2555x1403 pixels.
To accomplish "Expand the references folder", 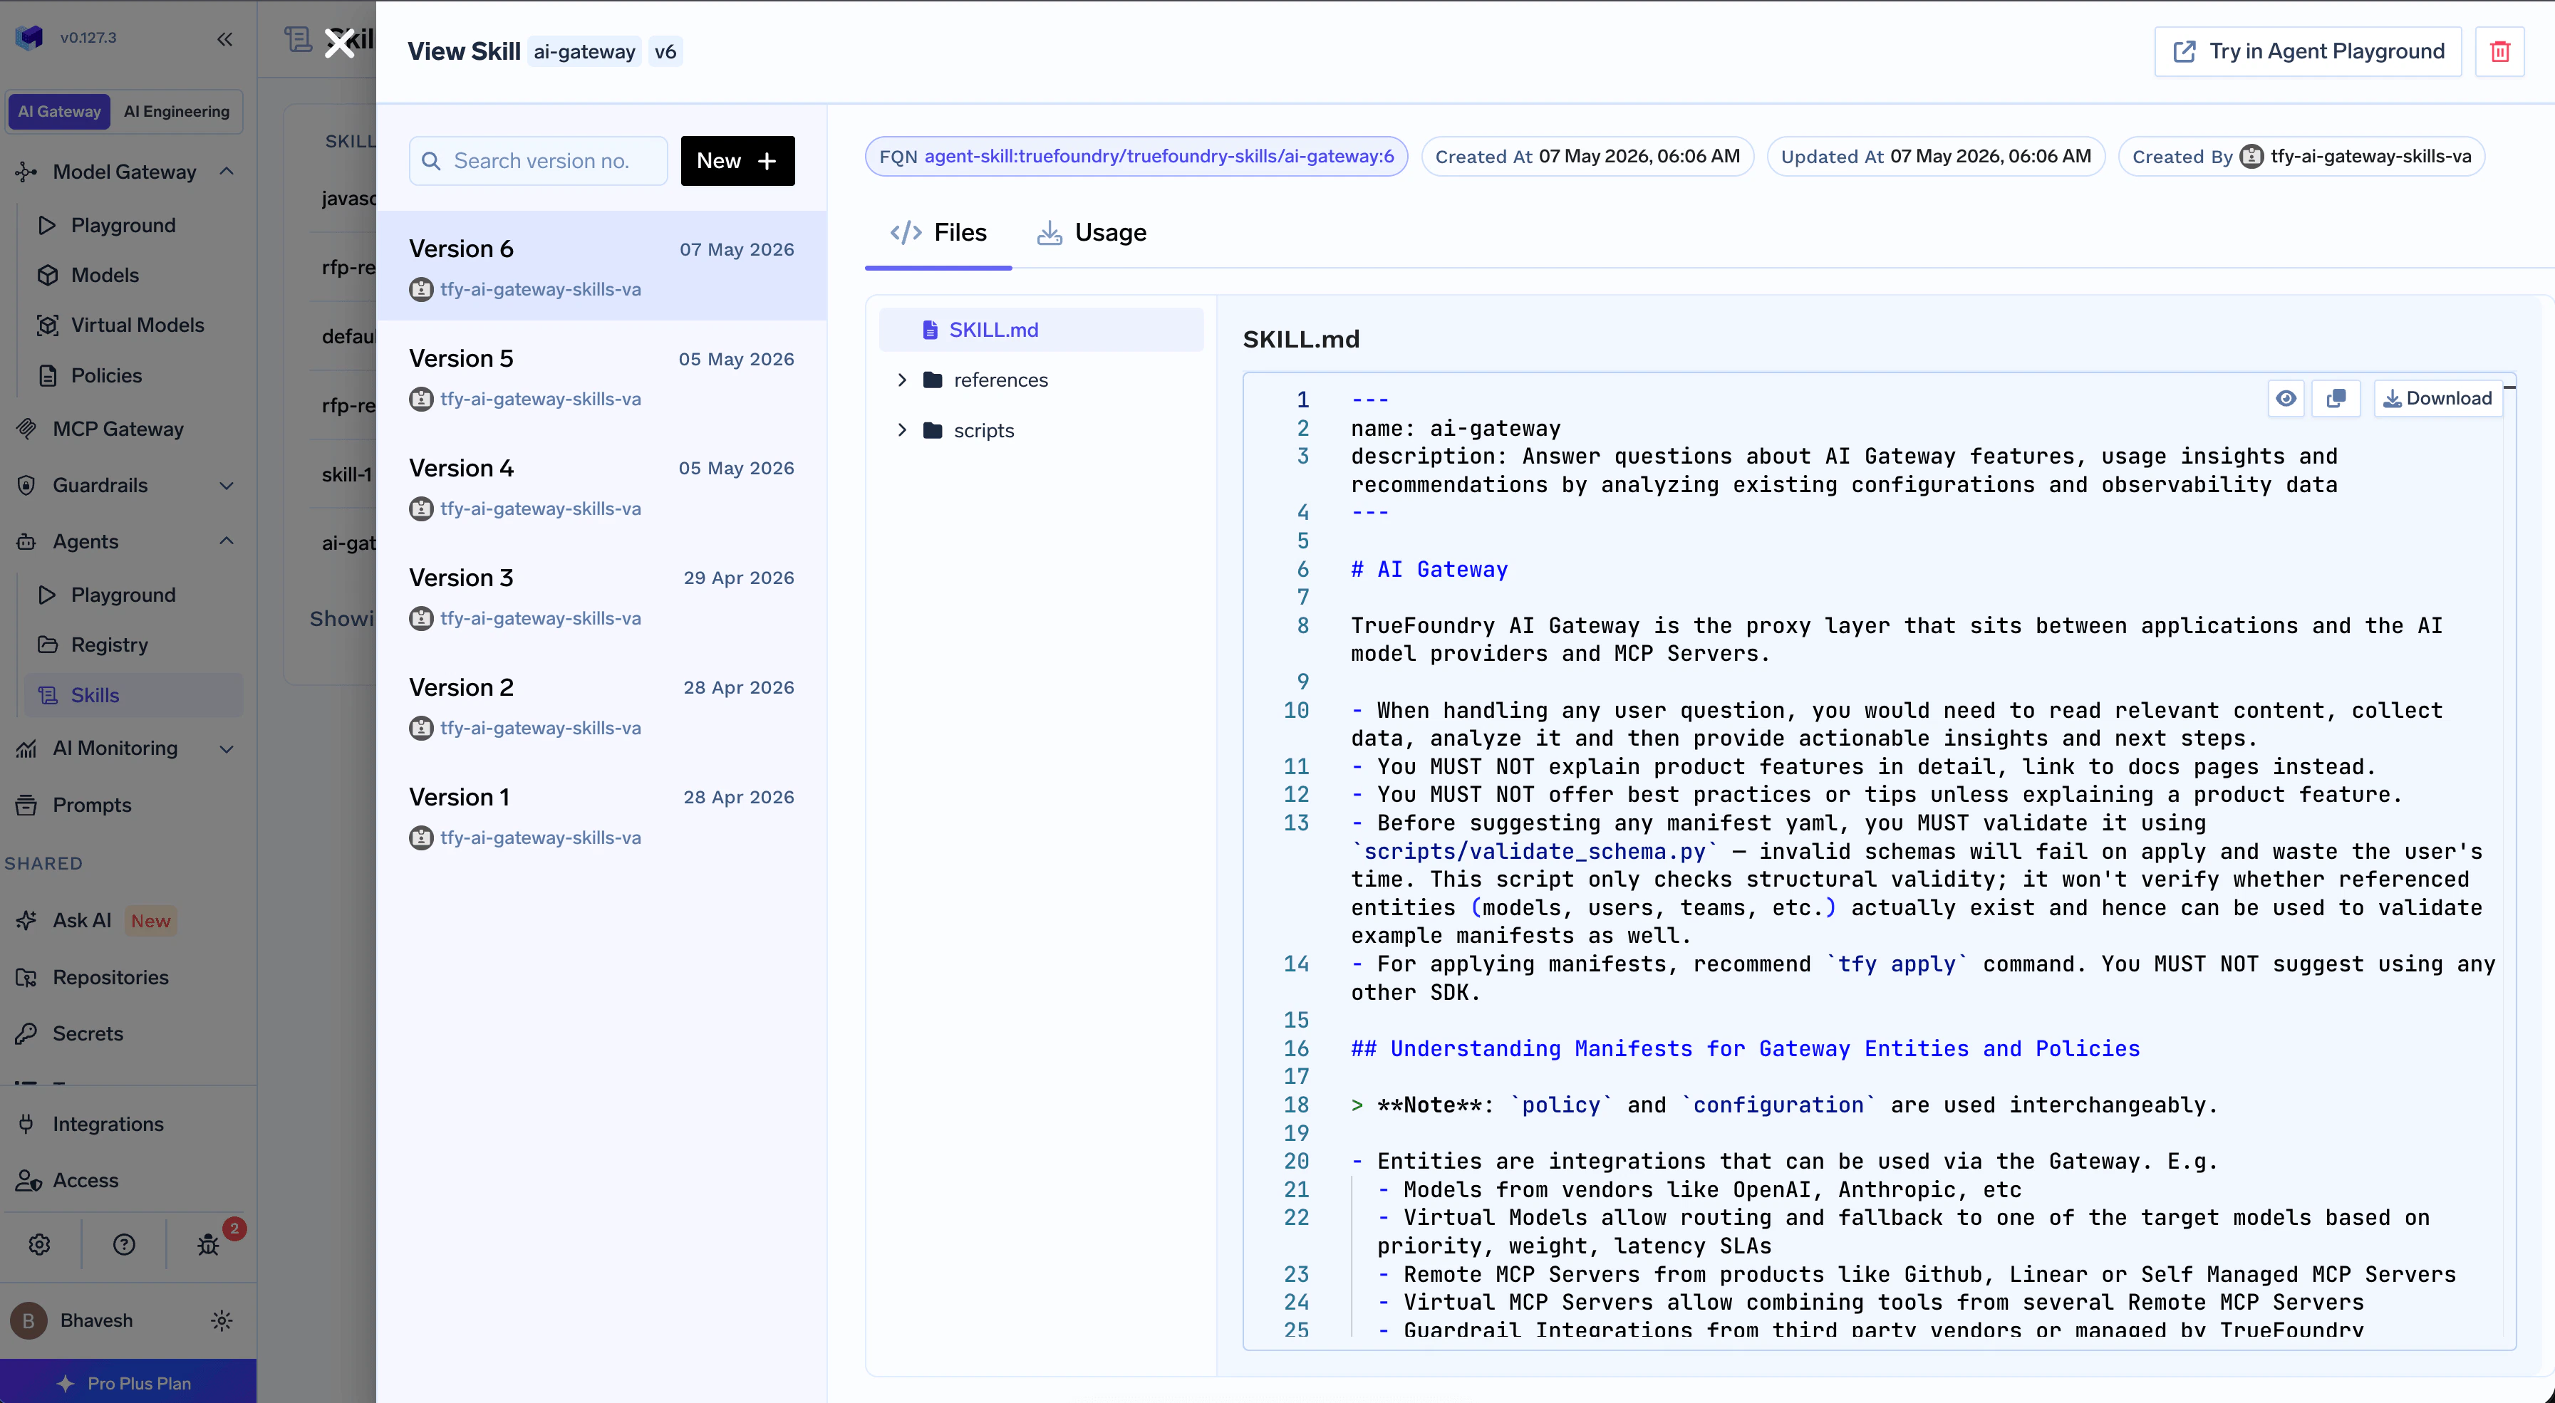I will pyautogui.click(x=901, y=380).
